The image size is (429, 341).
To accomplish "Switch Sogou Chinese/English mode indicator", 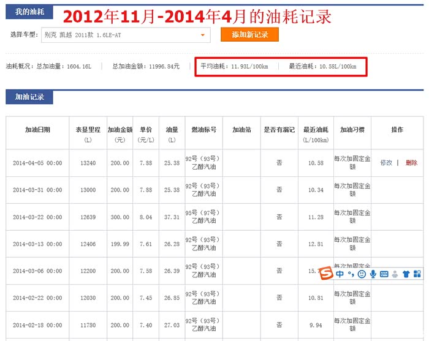I will [340, 274].
